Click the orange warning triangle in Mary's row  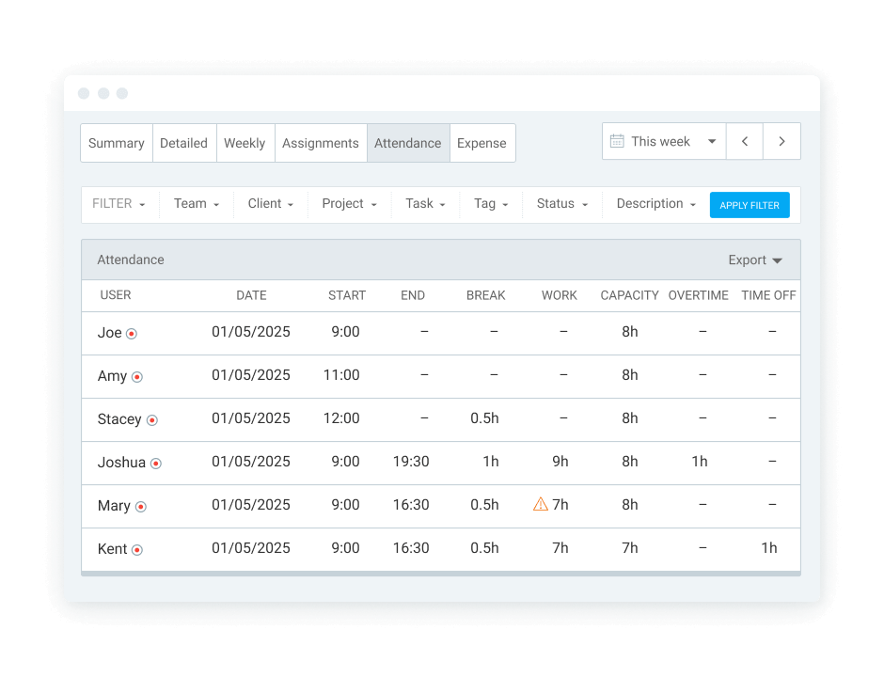click(x=540, y=505)
